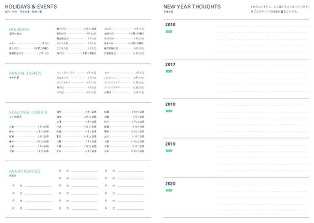Click the top anniversary line in middle column
This screenshot has width=314, height=223.
(85, 172)
